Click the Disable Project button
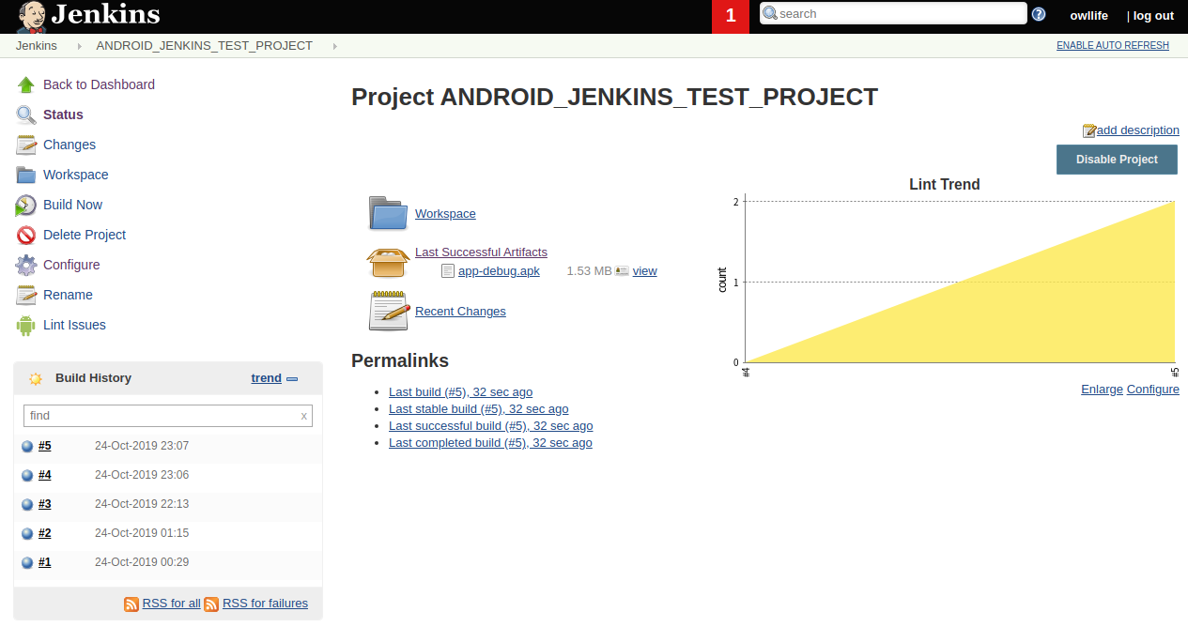 click(1117, 160)
